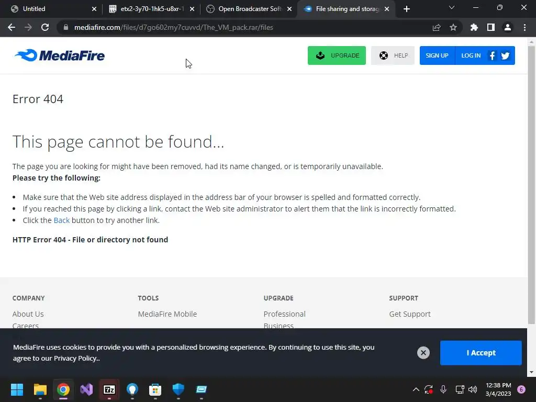Show hidden tray icons chevron
The width and height of the screenshot is (536, 402).
click(416, 389)
